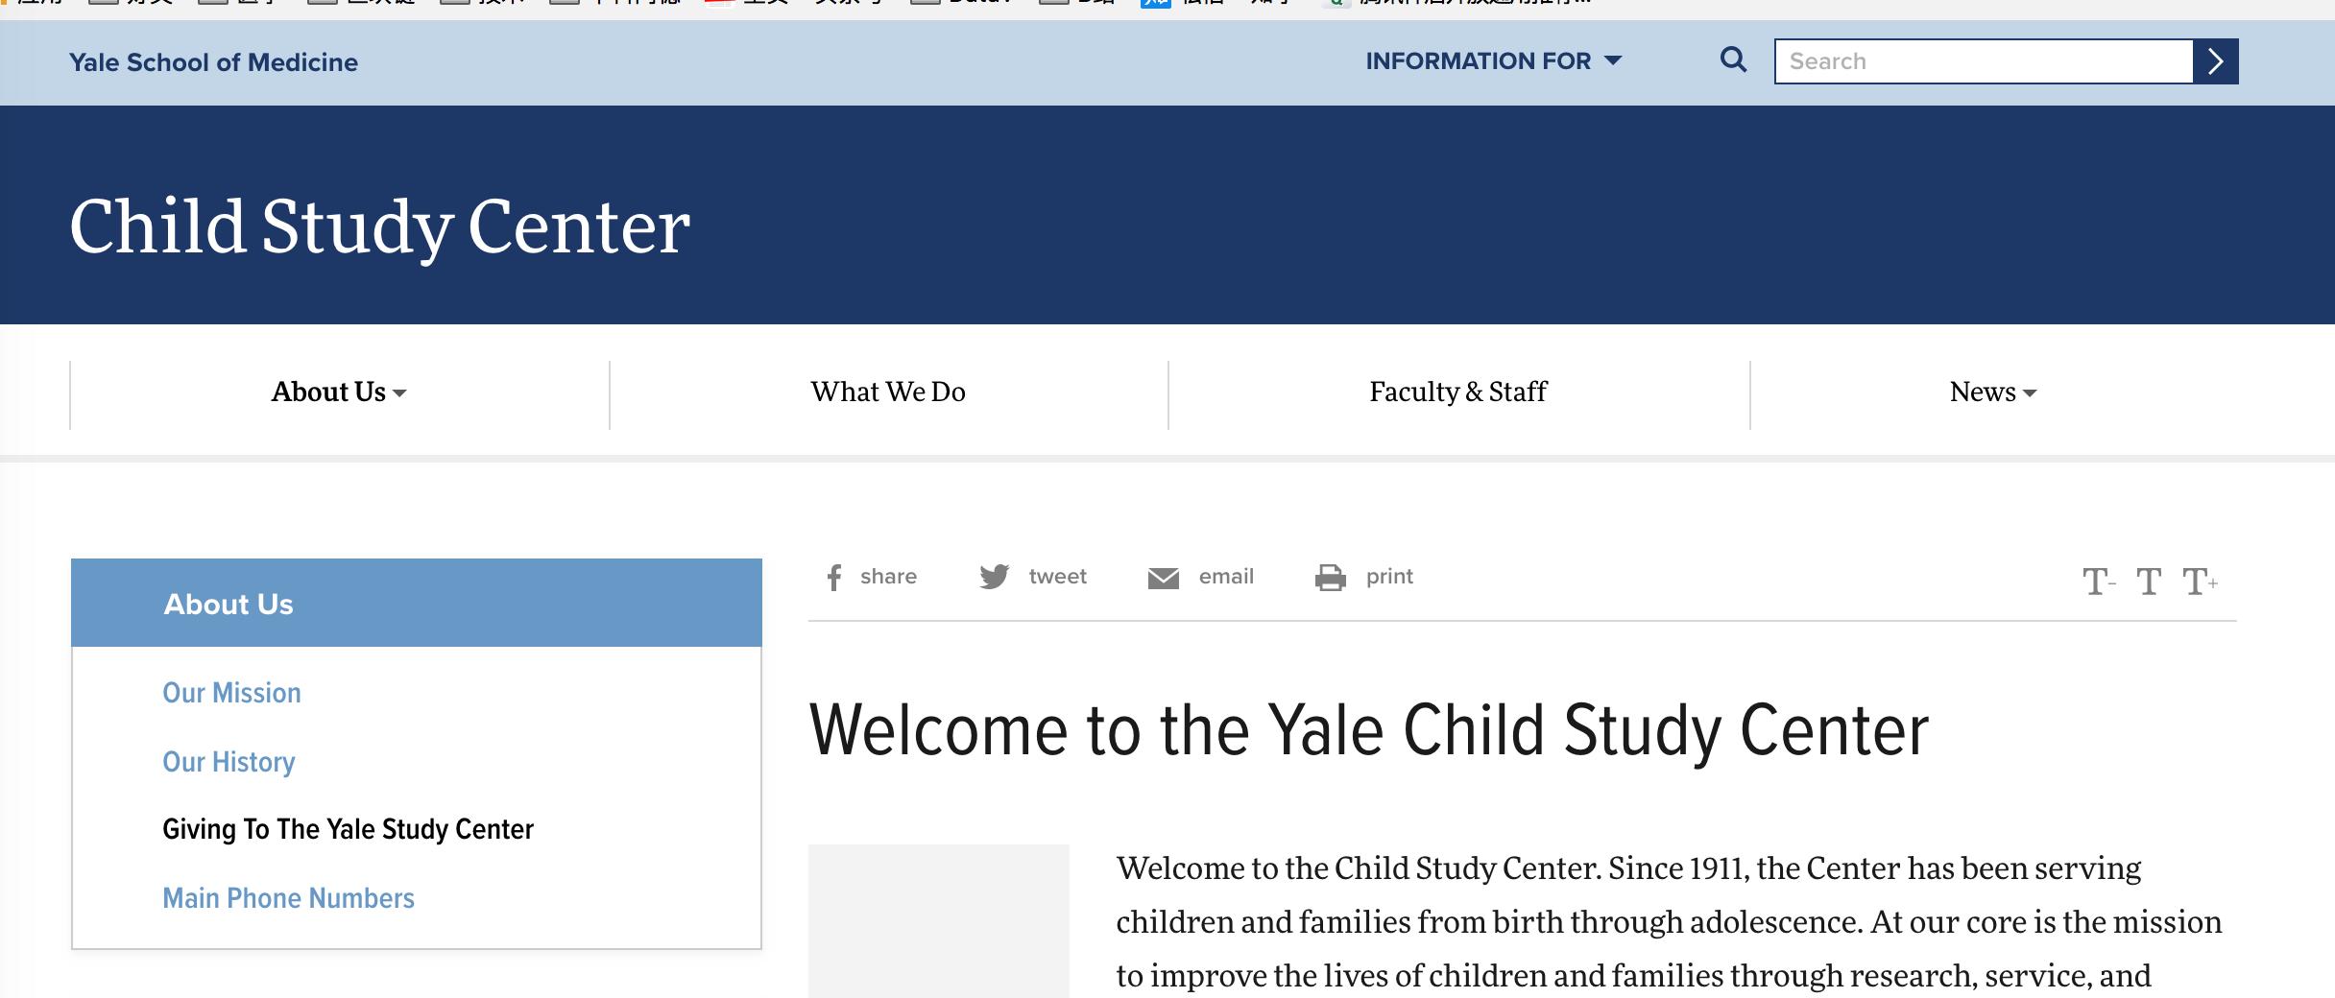Click the magnifying glass search icon

pos(1733,60)
